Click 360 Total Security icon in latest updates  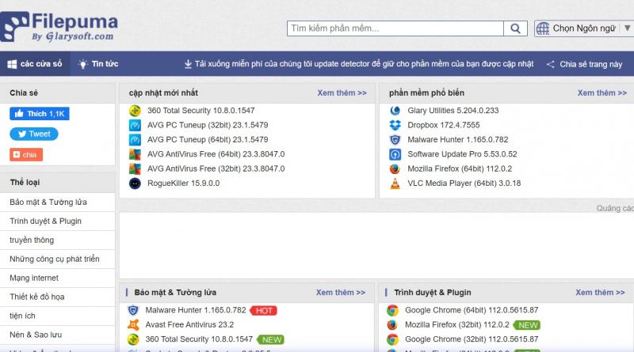point(135,111)
